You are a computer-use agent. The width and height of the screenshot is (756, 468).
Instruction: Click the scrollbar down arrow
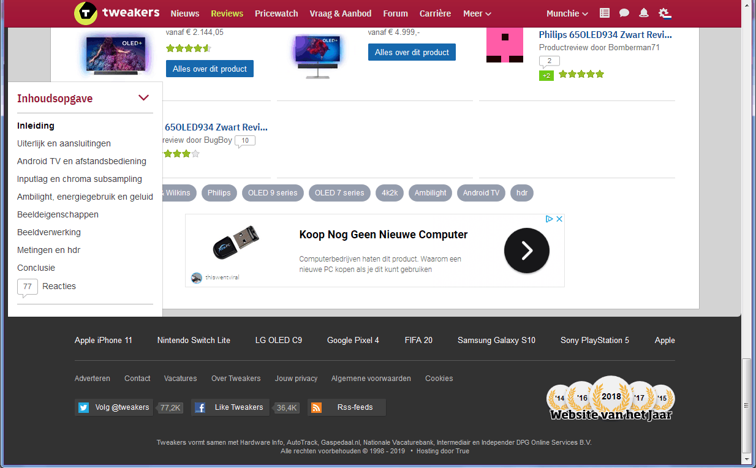pos(746,458)
